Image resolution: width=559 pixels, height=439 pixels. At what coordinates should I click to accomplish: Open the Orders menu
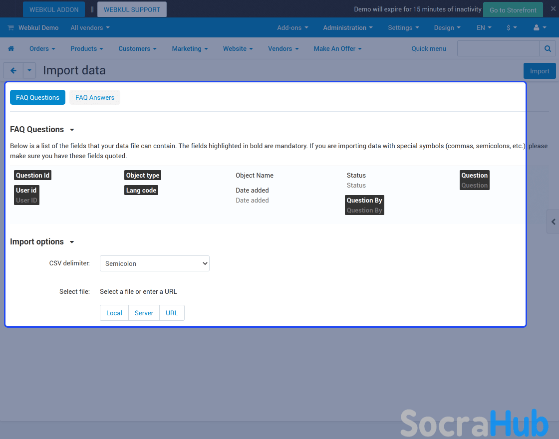tap(42, 48)
